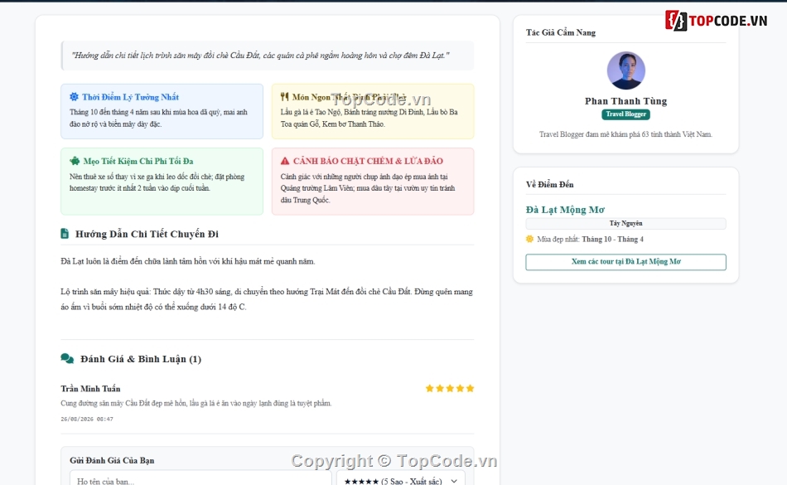The height and width of the screenshot is (485, 787).
Task: Open the Đà Lạt Mộng Mơ destination link
Action: [x=565, y=210]
